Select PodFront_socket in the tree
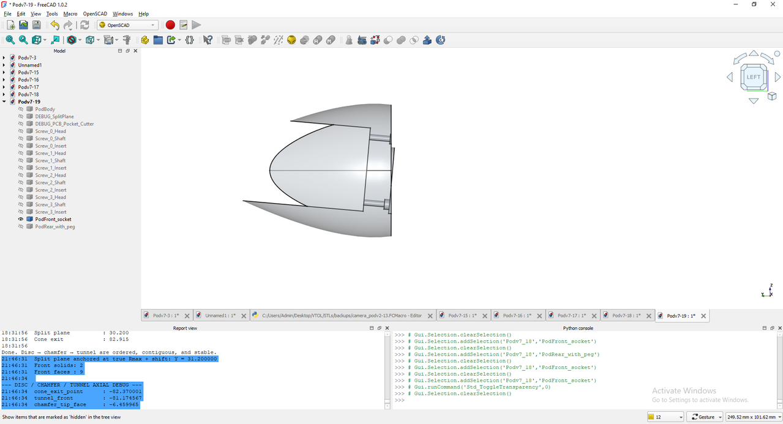This screenshot has width=783, height=424. 53,219
